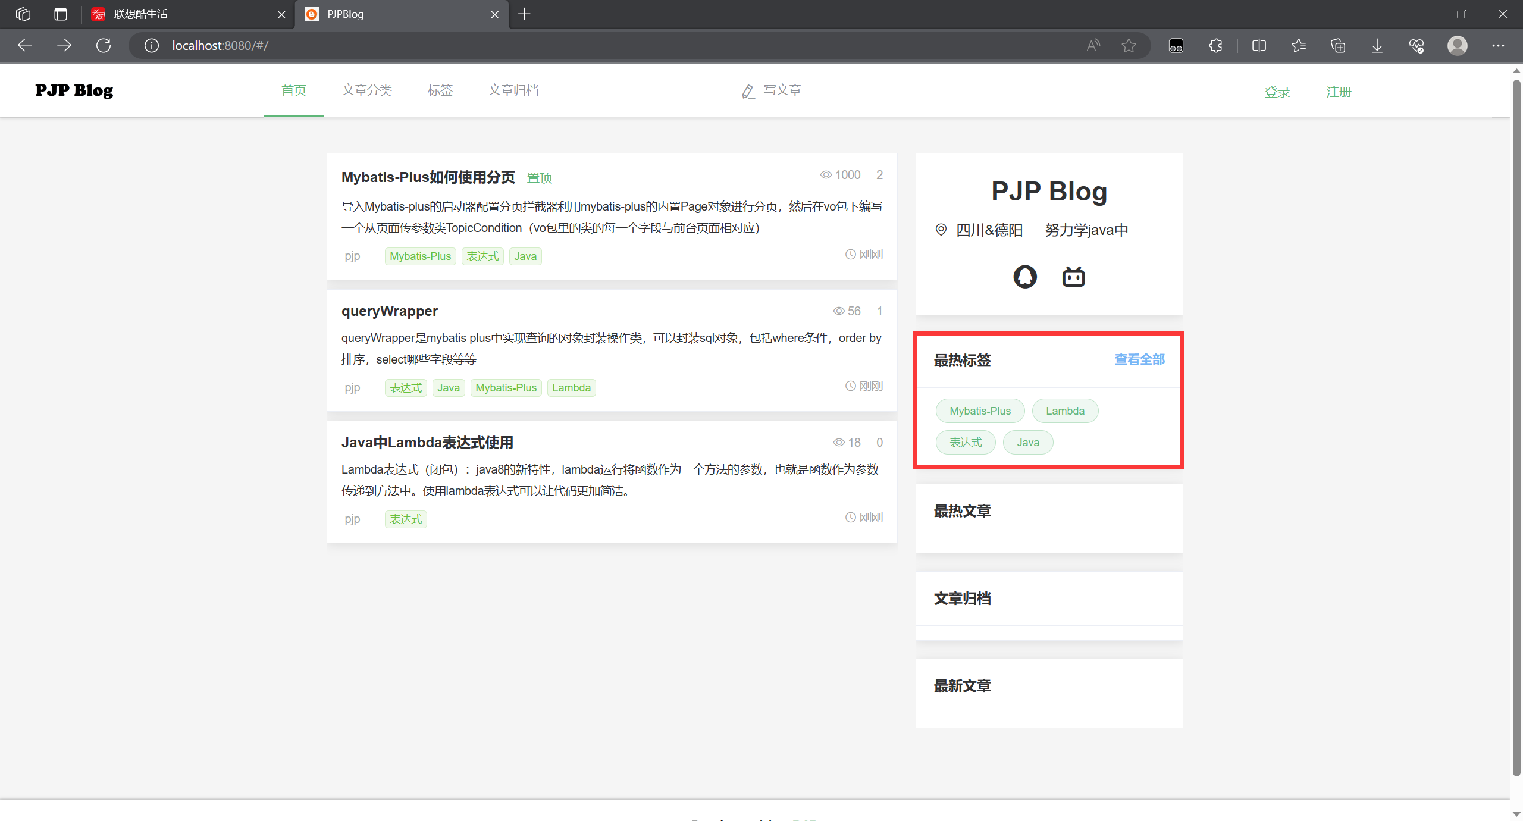The width and height of the screenshot is (1523, 821).
Task: Click the location pin icon beside 四川&德阳
Action: click(x=941, y=230)
